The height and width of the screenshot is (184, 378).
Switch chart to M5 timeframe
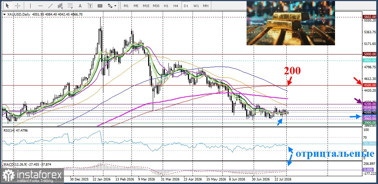[136, 6]
